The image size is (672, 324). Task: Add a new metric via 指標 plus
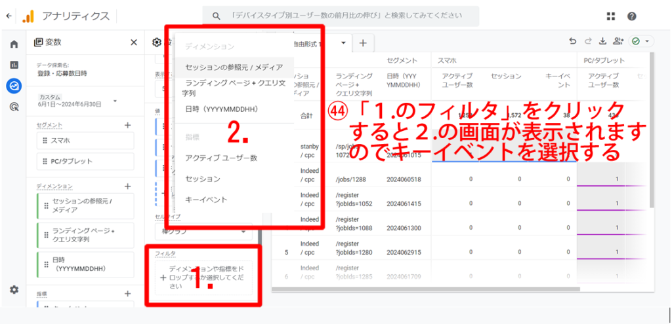pos(127,294)
